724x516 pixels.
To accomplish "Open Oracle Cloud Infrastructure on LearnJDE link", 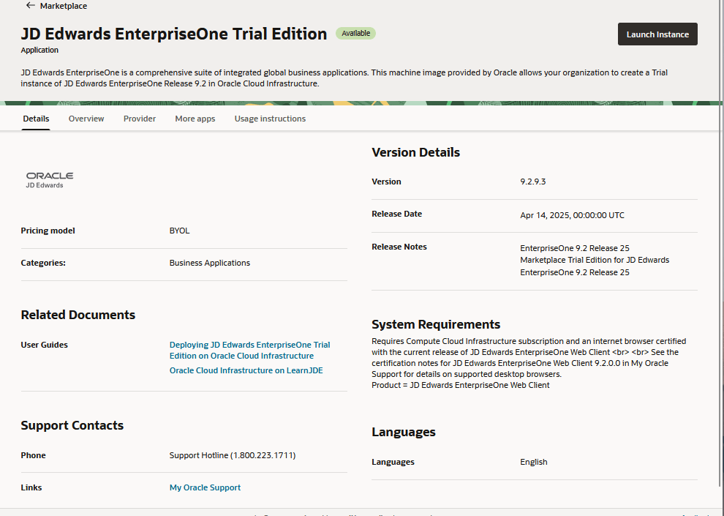I will click(x=246, y=370).
